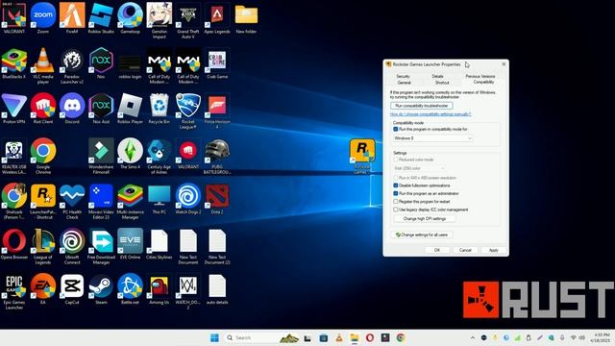Click the VLC media player desktop icon

point(43,65)
